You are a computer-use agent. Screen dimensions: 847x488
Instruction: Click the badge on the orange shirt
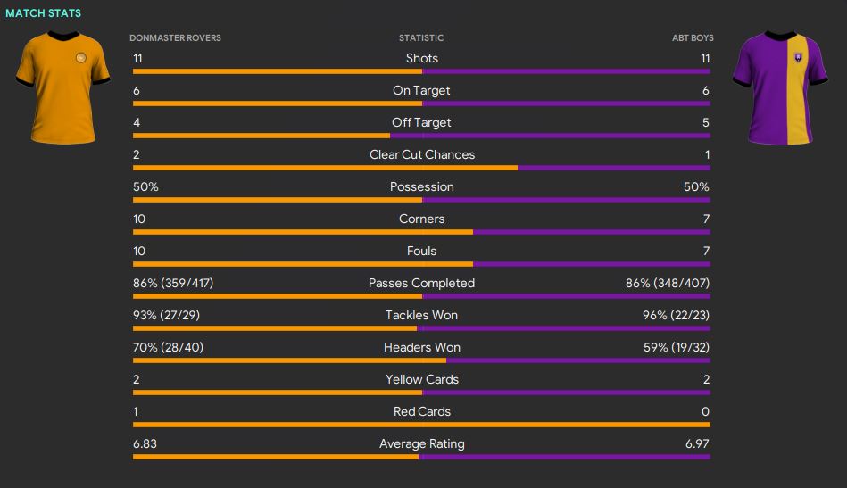80,58
